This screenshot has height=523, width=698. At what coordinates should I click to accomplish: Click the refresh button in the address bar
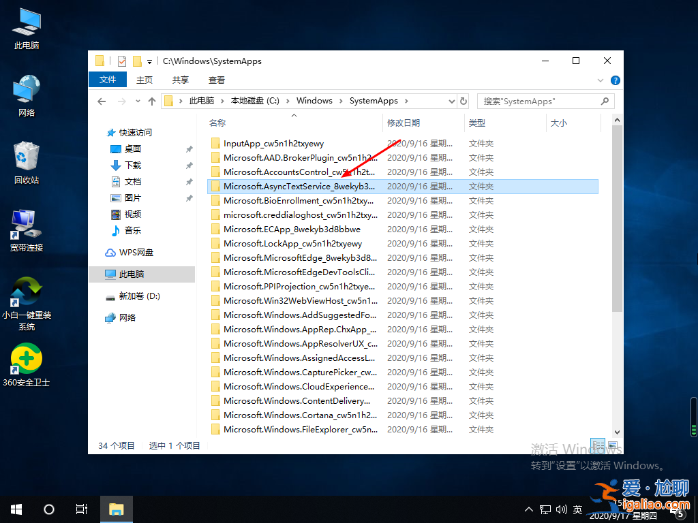(x=464, y=100)
